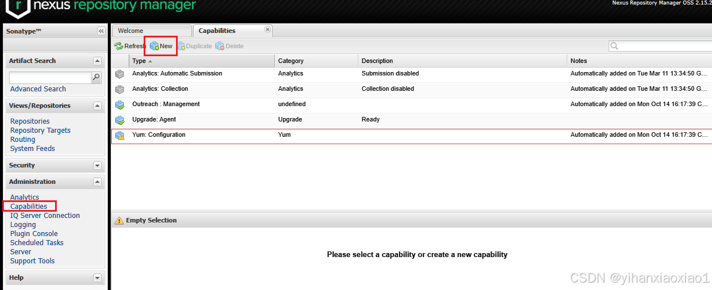
Task: Collapse the Views/Repositories panel
Action: point(97,106)
